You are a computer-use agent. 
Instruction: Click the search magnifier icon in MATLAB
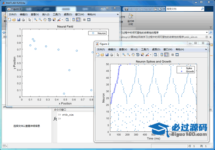[202, 9]
